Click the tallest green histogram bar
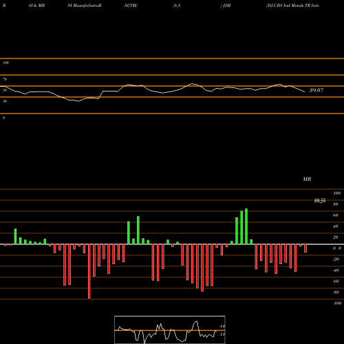The height and width of the screenshot is (344, 344). (246, 226)
